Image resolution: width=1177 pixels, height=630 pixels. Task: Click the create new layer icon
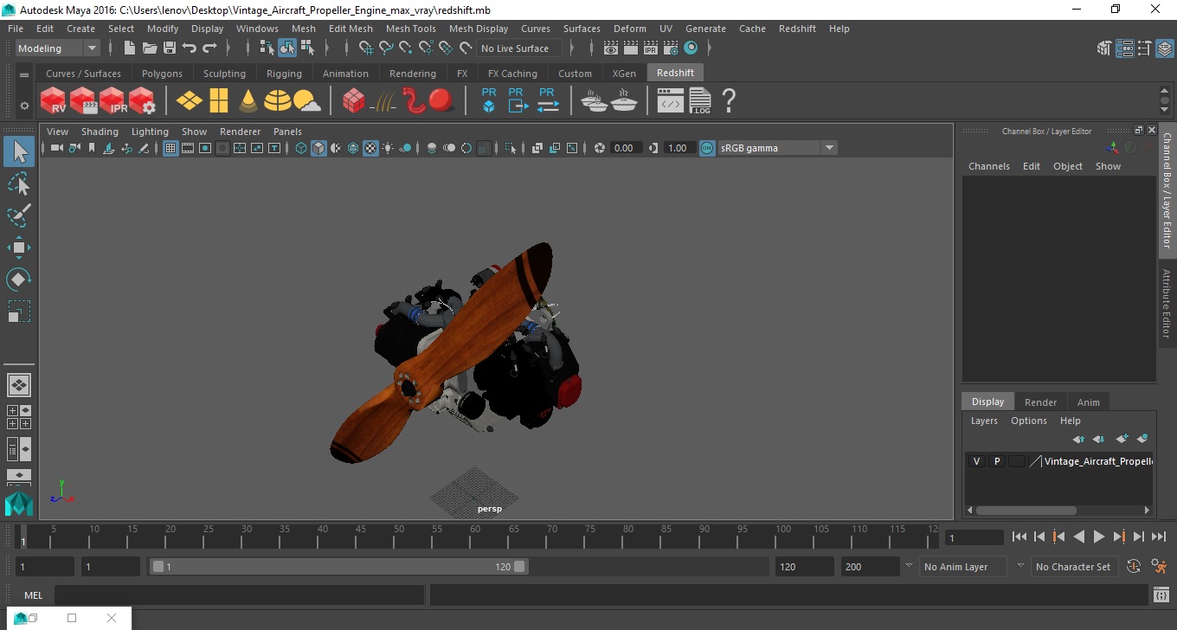[x=1122, y=439]
